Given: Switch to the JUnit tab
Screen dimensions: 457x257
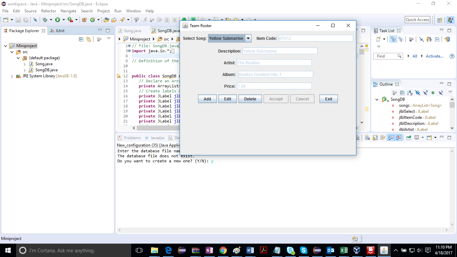Looking at the screenshot, I should pyautogui.click(x=57, y=31).
